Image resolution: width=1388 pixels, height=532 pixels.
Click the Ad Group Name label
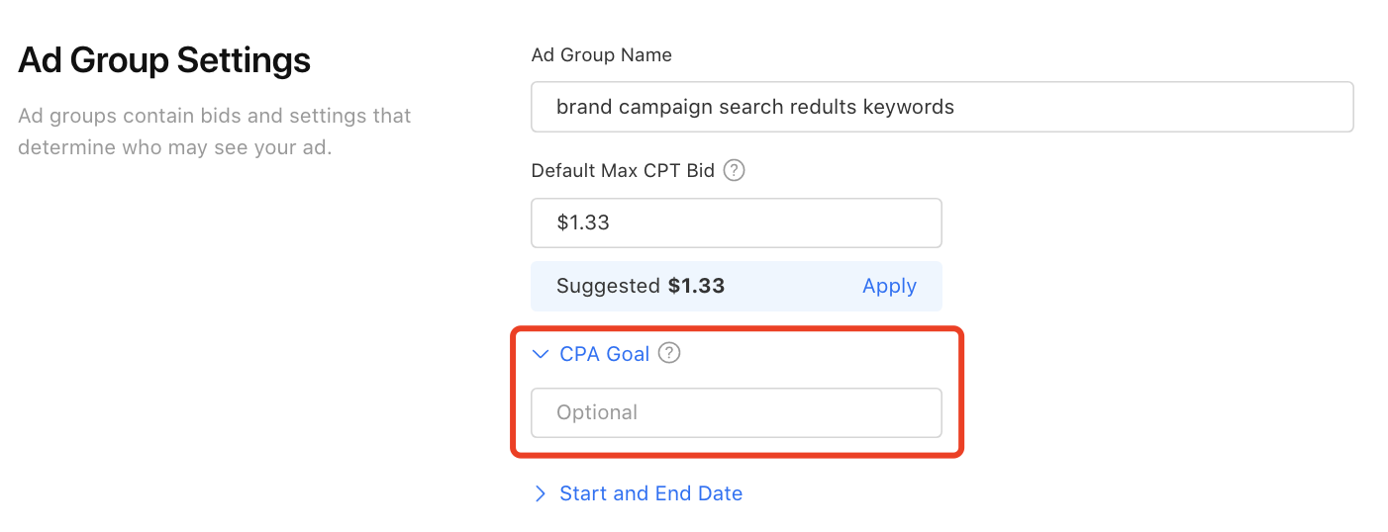(x=602, y=55)
